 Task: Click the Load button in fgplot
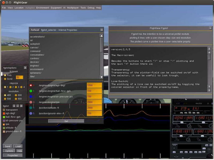pos(18,146)
